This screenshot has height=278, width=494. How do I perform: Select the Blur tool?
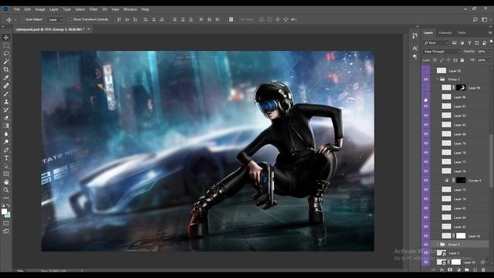coord(6,134)
